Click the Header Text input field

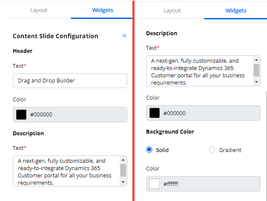pos(70,81)
